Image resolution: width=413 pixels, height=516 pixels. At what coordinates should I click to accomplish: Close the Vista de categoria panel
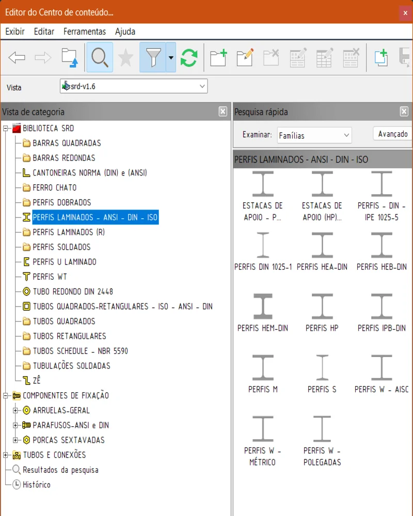pyautogui.click(x=223, y=111)
